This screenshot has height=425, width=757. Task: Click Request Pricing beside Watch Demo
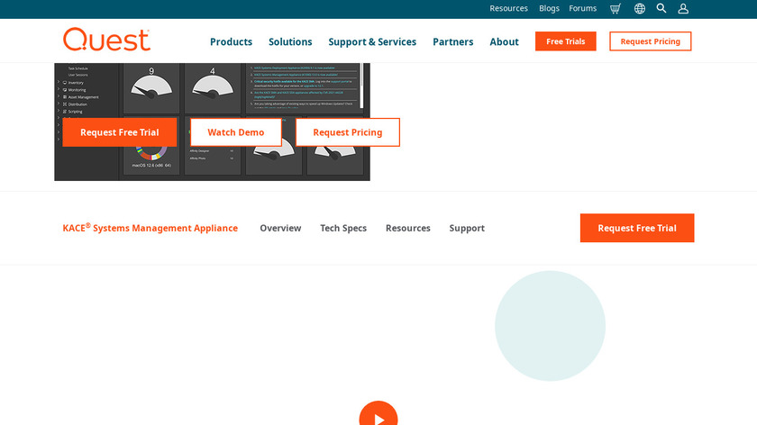(x=348, y=132)
